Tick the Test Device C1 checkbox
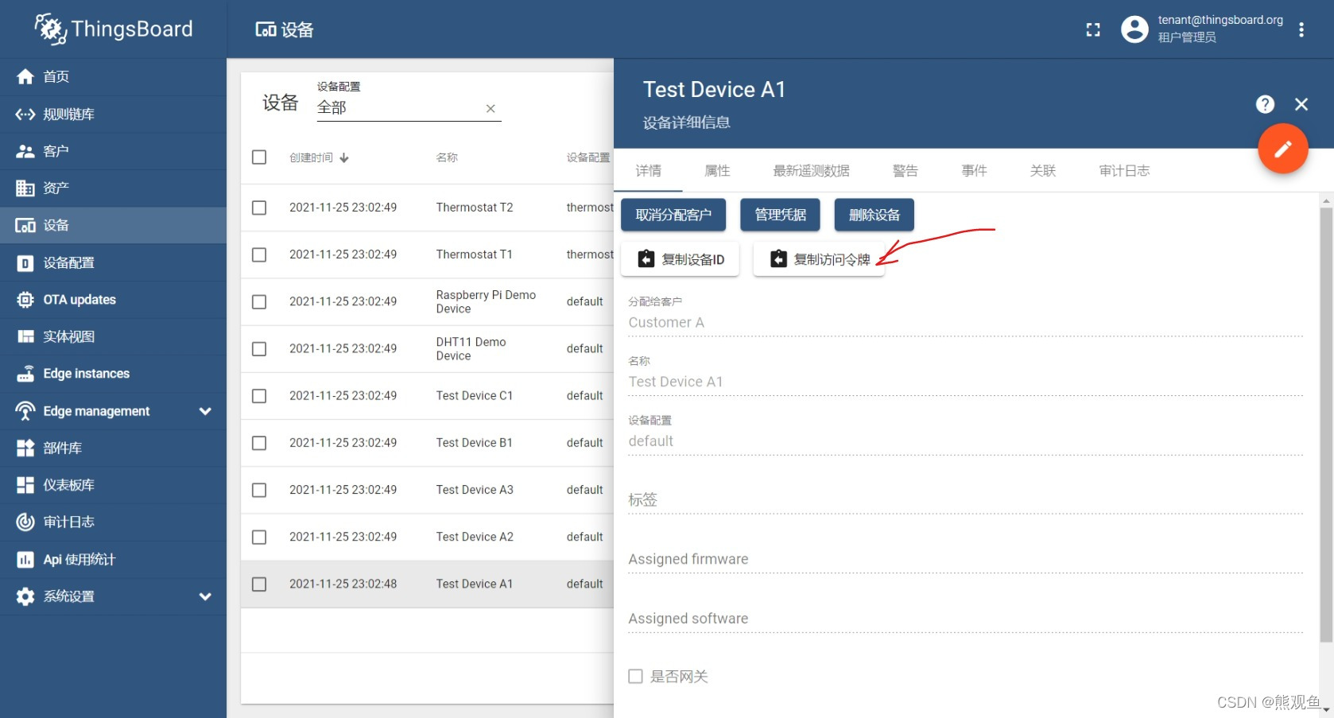The width and height of the screenshot is (1334, 718). [259, 396]
